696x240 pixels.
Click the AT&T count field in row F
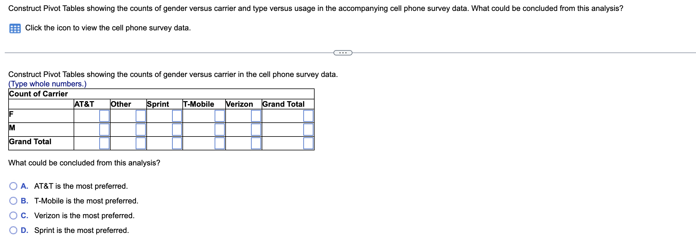(x=105, y=116)
